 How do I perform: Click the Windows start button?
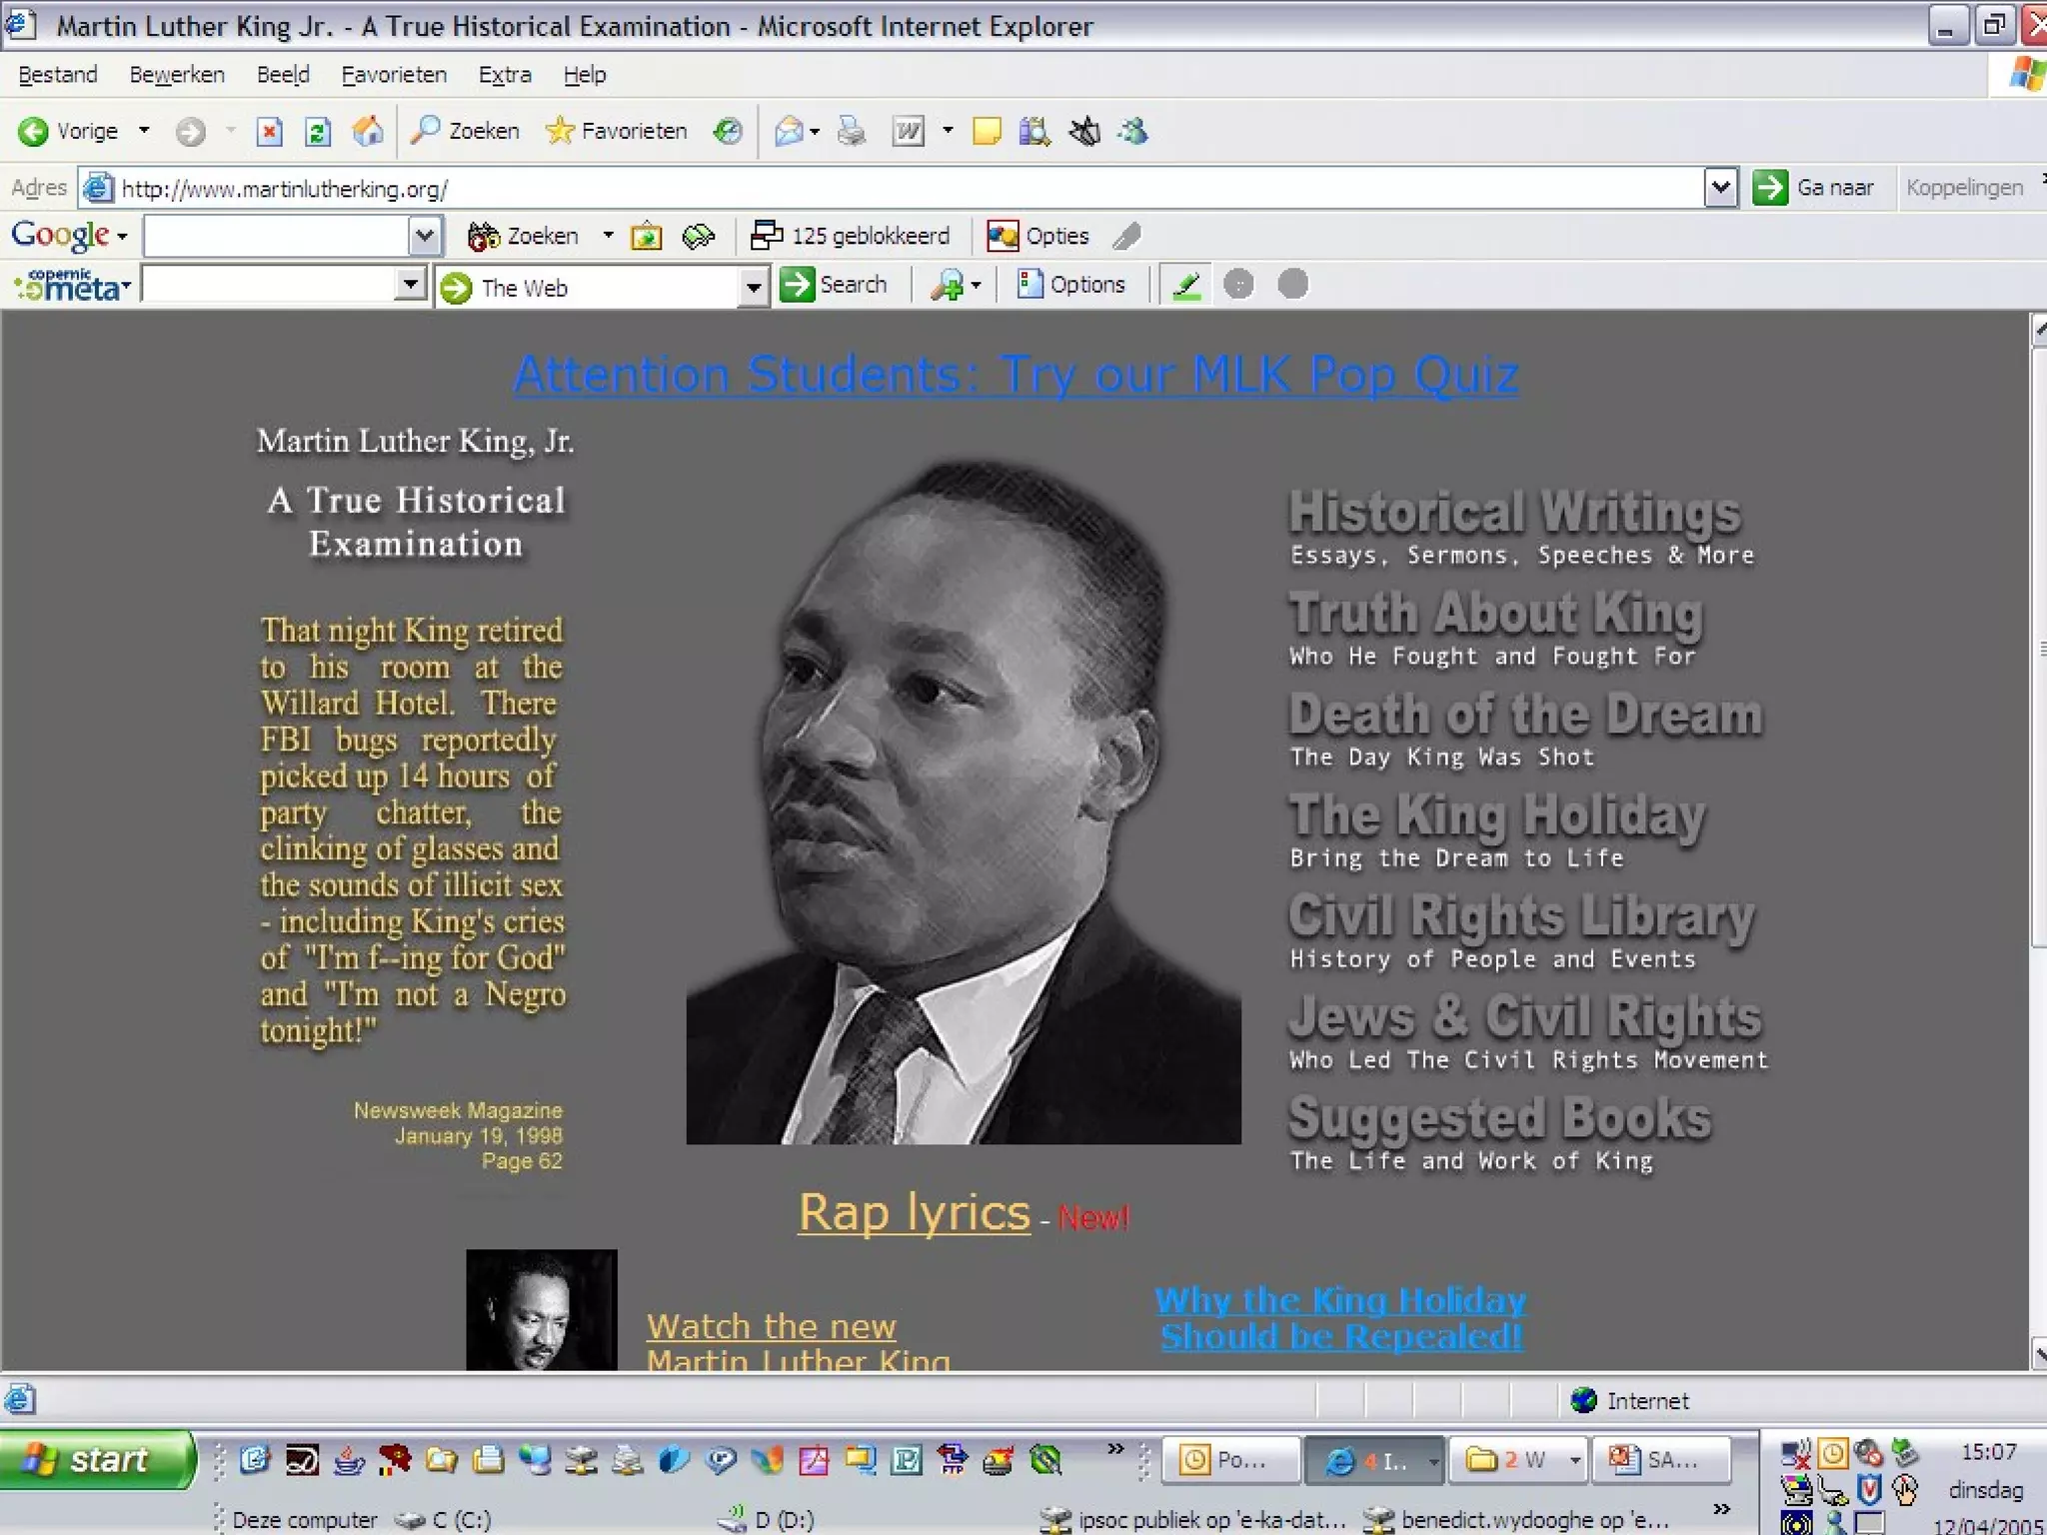click(98, 1460)
